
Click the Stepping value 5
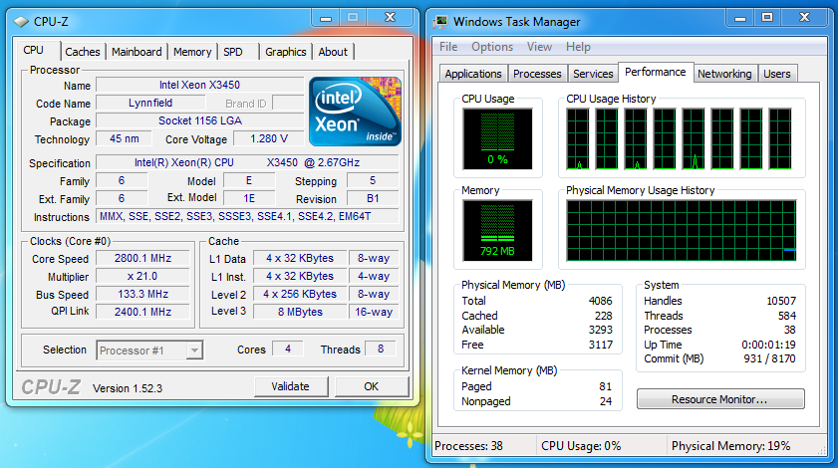(x=373, y=180)
